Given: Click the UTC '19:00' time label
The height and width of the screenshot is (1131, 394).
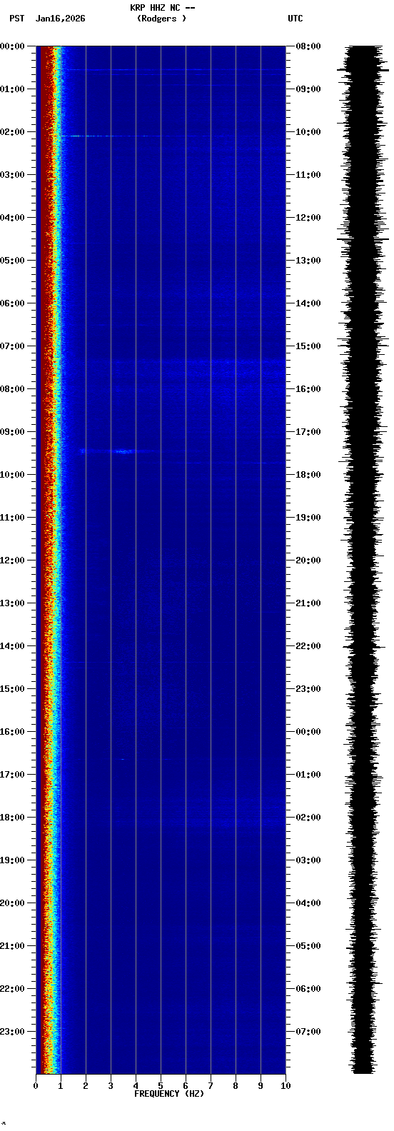Looking at the screenshot, I should click(308, 518).
